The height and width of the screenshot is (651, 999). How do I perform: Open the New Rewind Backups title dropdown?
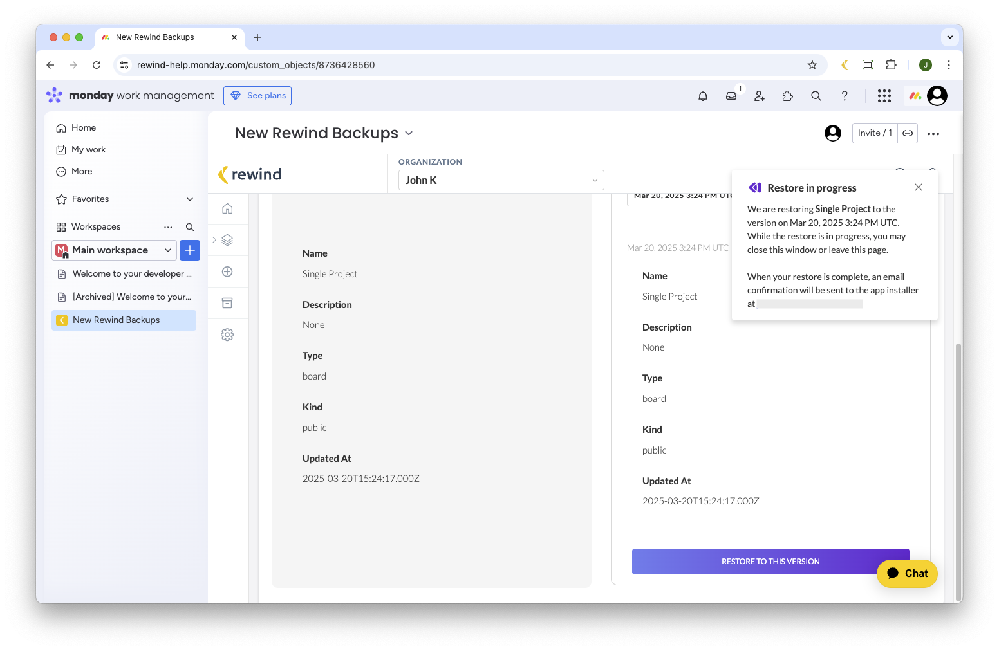tap(409, 133)
